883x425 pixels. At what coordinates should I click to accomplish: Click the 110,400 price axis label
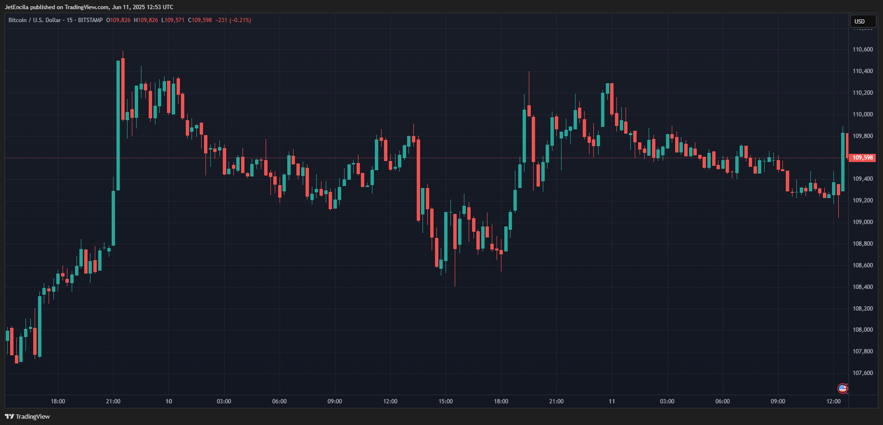pyautogui.click(x=863, y=71)
